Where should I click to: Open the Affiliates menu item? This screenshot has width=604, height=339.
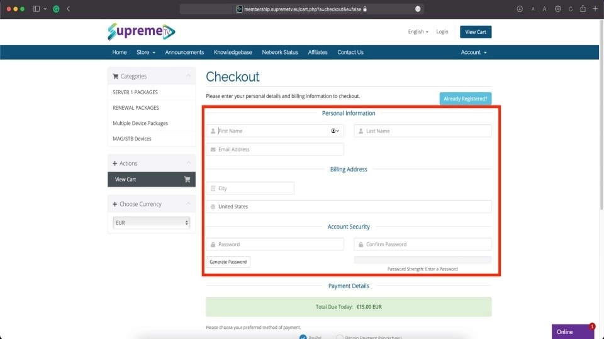point(318,52)
